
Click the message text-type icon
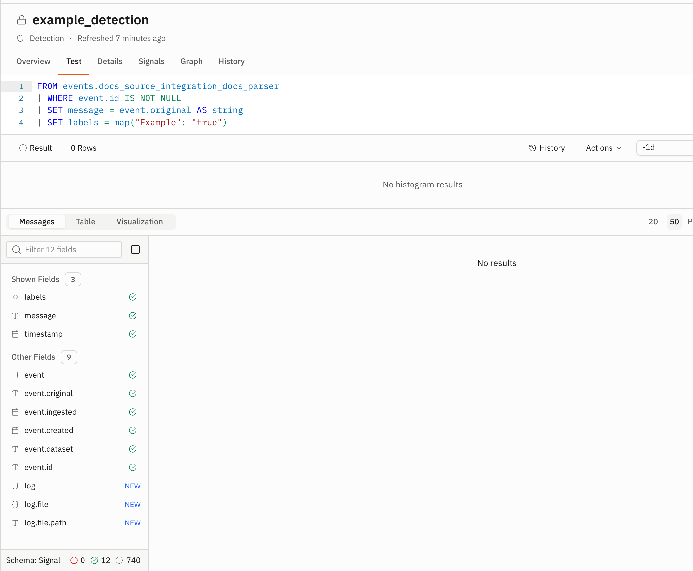coord(15,316)
